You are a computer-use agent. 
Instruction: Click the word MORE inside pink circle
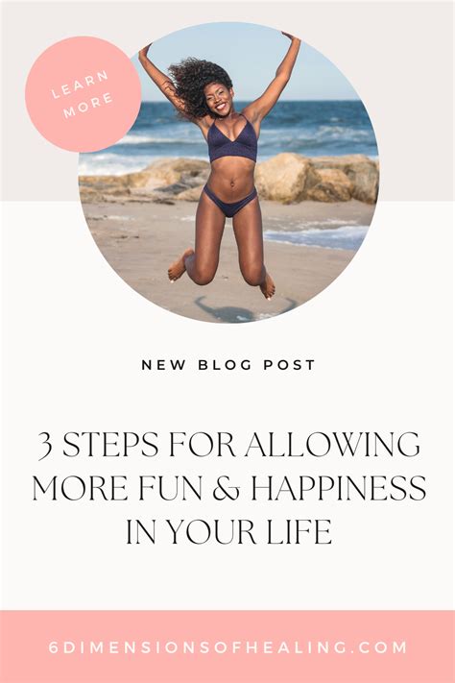(x=88, y=106)
